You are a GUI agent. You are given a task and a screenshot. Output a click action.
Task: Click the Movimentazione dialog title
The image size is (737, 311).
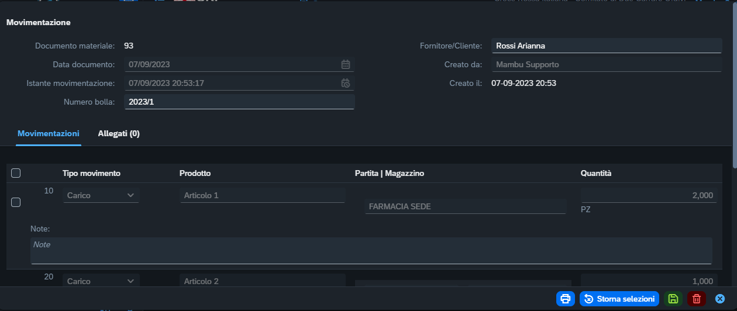(39, 23)
